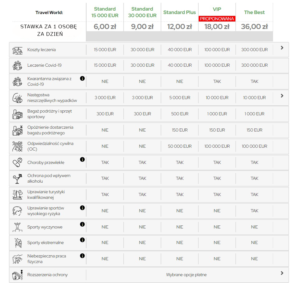The image size is (293, 283).
Task: Select the Standard Plus plan header
Action: pos(180,12)
